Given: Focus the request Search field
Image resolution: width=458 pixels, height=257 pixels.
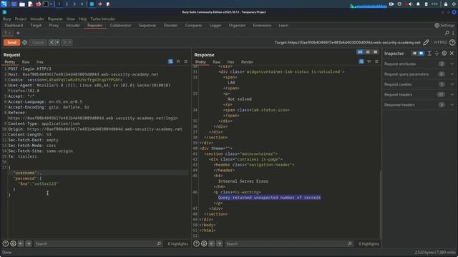Looking at the screenshot, I should click(x=98, y=243).
